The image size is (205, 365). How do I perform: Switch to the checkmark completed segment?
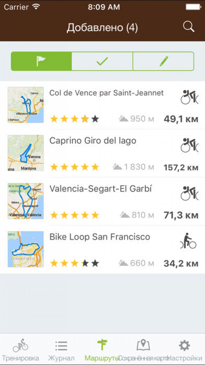point(102,61)
